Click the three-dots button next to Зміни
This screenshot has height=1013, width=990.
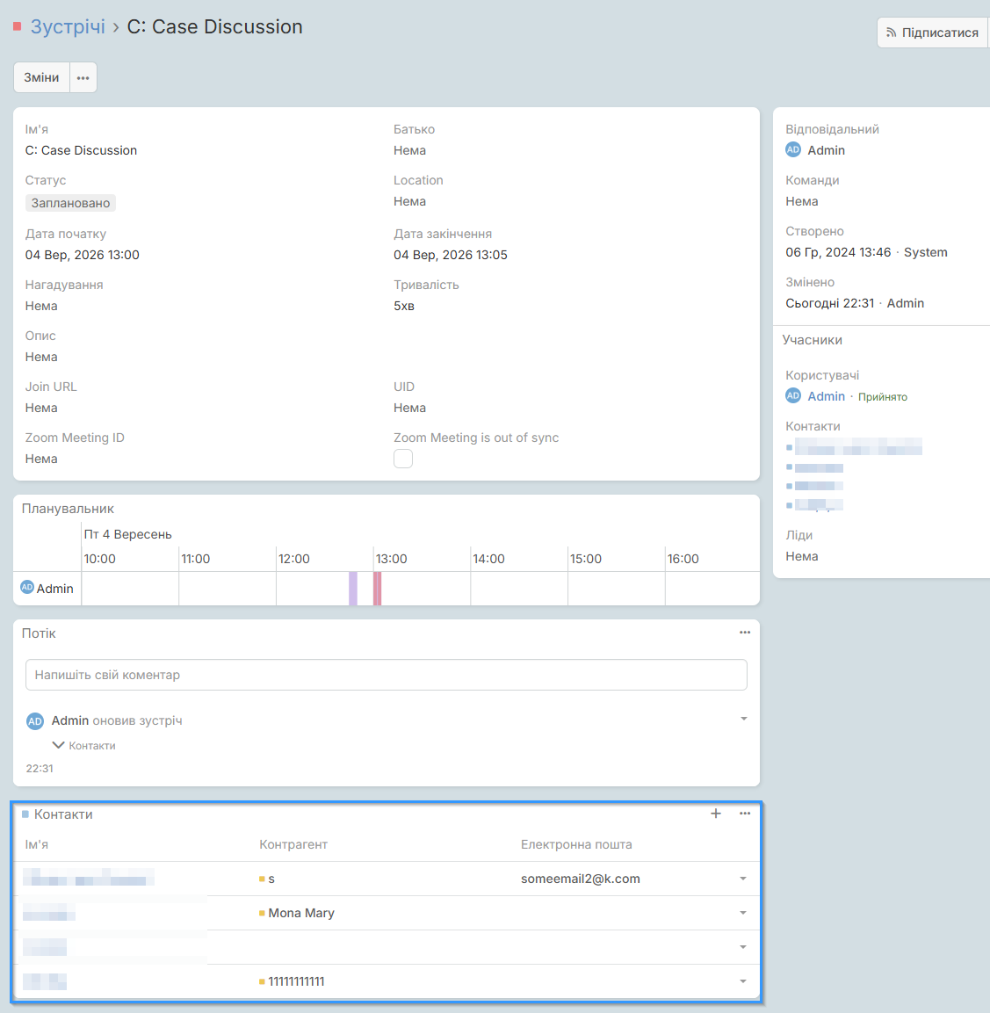click(x=83, y=77)
